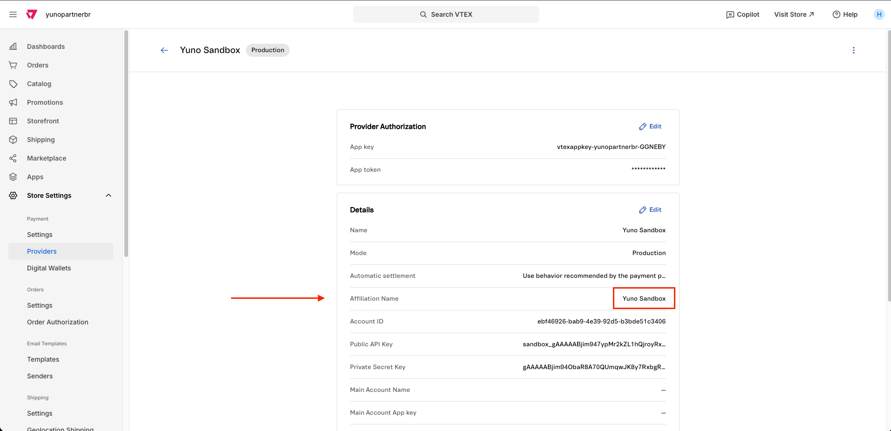Click the Orders cart icon
The width and height of the screenshot is (891, 431).
tap(13, 65)
